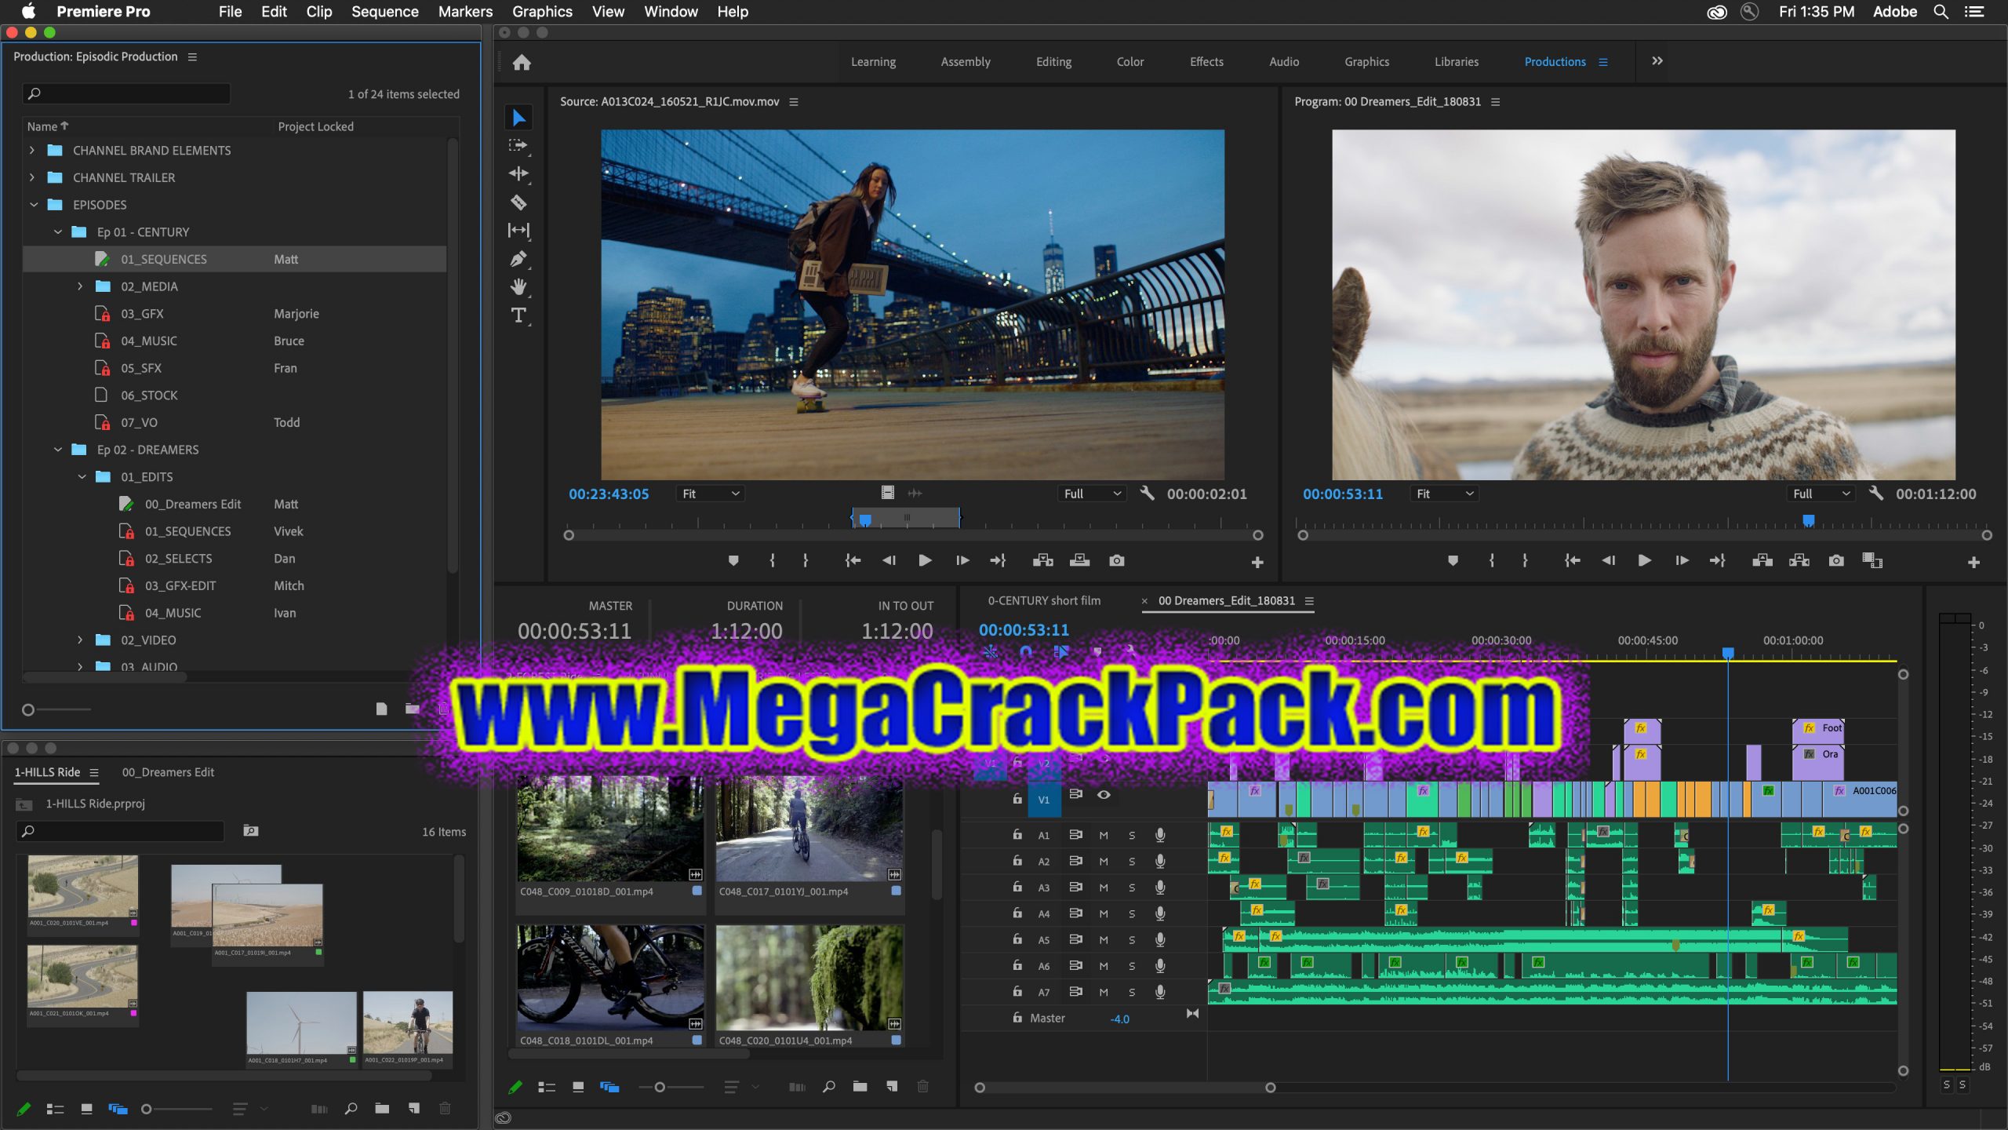Expand CHANNEL BRAND ELEMENTS folder

click(32, 150)
